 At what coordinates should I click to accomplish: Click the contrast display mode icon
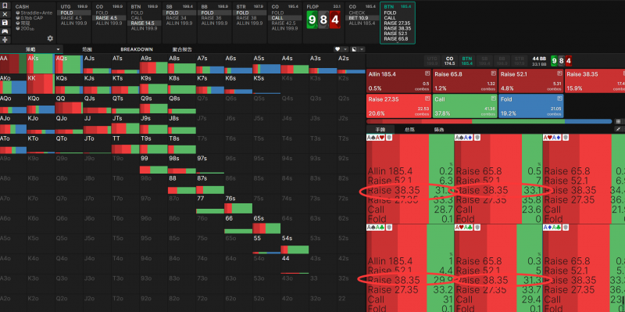click(x=354, y=49)
